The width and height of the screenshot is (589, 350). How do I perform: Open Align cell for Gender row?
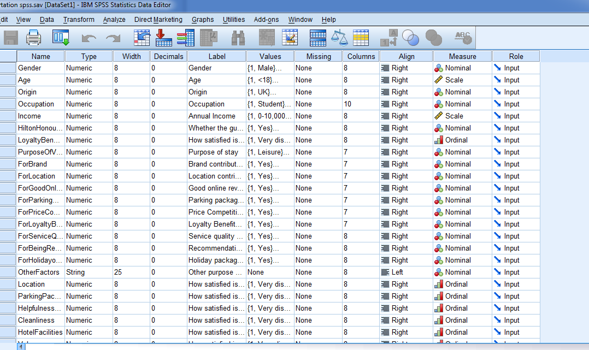click(x=406, y=68)
